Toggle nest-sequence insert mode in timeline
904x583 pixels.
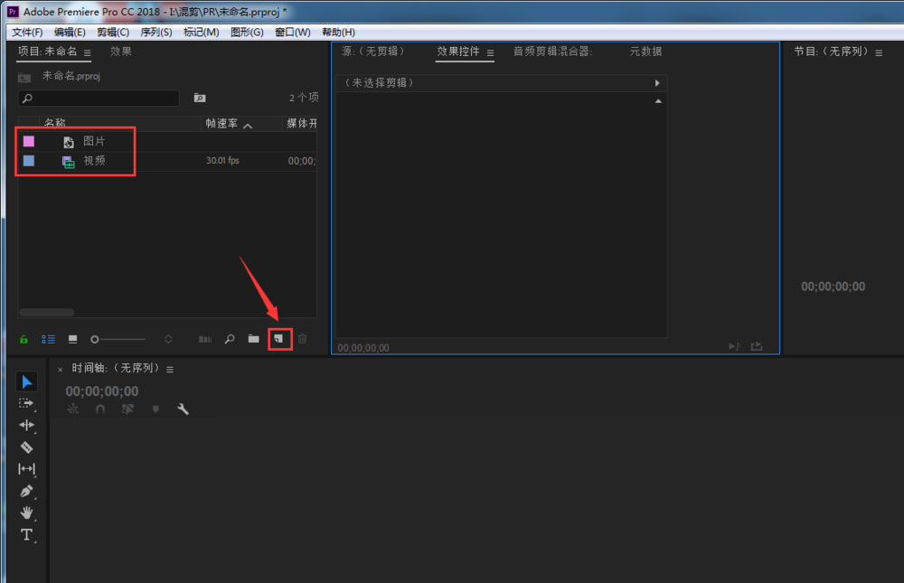click(x=72, y=409)
